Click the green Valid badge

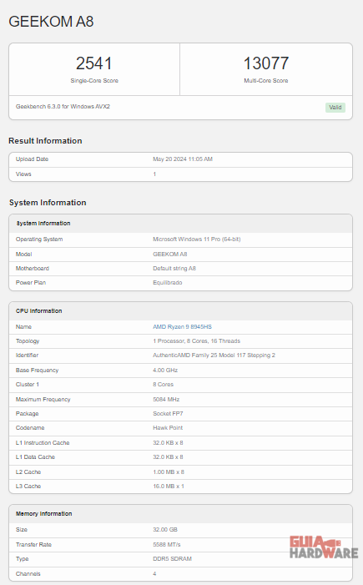point(335,108)
